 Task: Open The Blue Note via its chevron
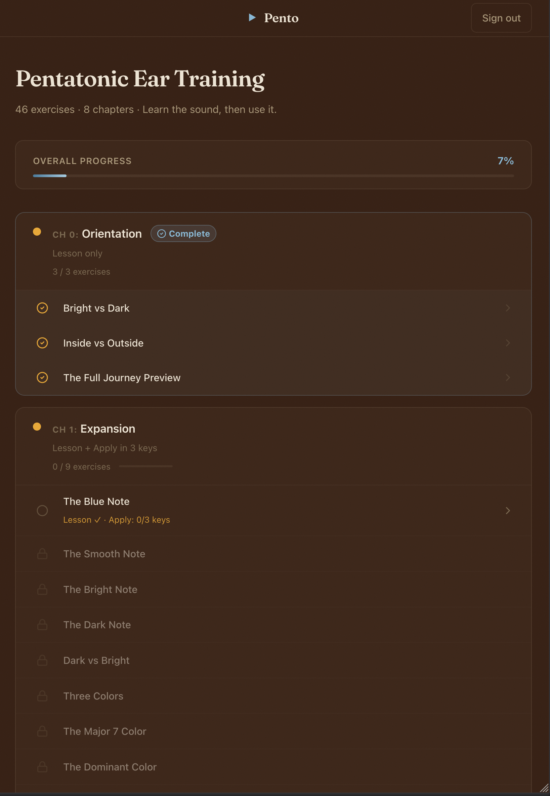click(x=508, y=511)
